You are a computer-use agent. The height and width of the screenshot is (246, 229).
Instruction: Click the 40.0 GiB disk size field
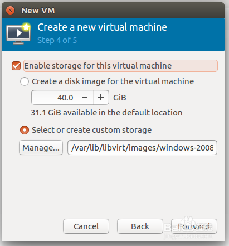55,98
